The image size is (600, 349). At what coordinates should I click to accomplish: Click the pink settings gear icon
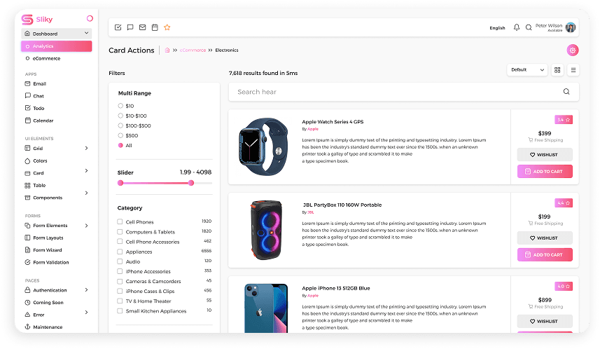pos(573,50)
